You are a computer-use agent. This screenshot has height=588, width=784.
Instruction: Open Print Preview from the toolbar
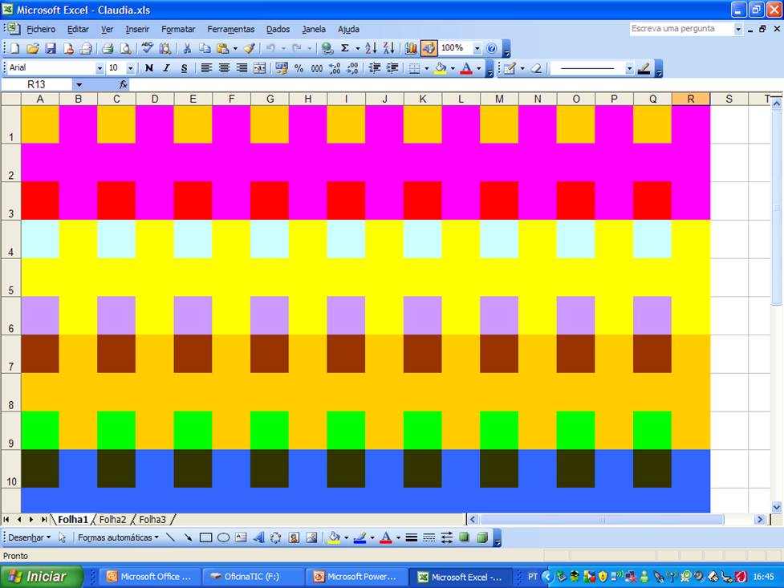pos(125,48)
